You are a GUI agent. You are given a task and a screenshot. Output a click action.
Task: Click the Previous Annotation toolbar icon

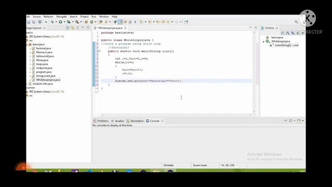[x=150, y=22]
